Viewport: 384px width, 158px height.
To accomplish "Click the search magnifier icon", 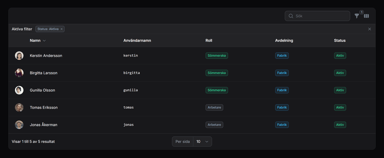I will coord(291,16).
